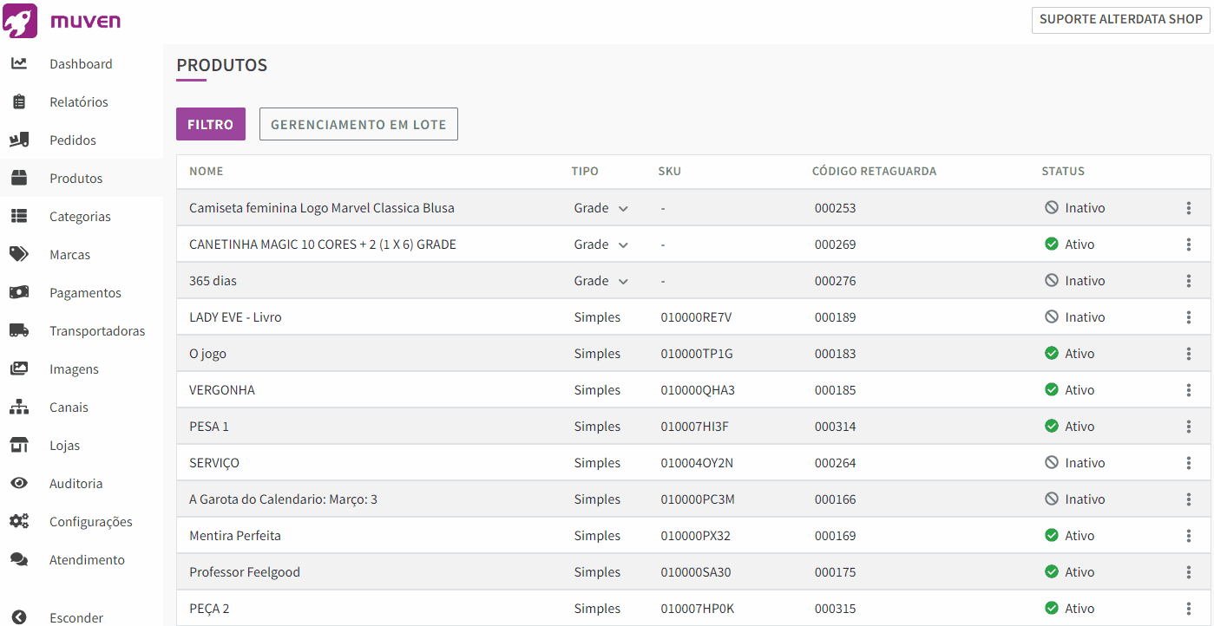The width and height of the screenshot is (1214, 626).
Task: Select the LADY EVE - Livro row
Action: pos(693,317)
